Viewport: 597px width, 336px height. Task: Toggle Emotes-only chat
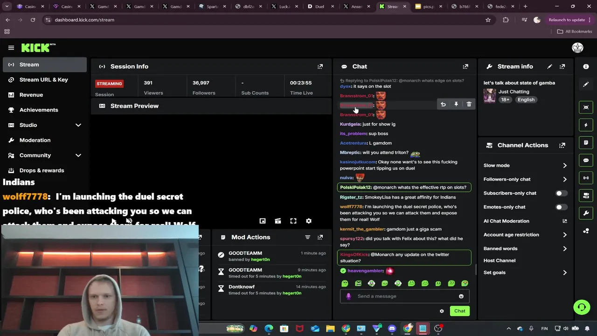pos(562,207)
